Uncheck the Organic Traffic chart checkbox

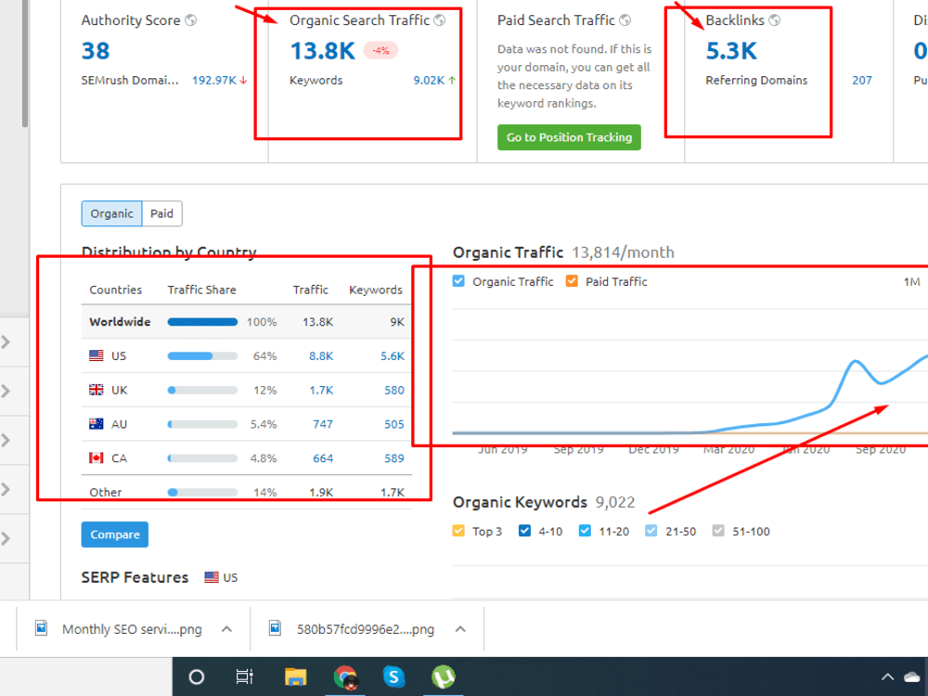pyautogui.click(x=458, y=281)
